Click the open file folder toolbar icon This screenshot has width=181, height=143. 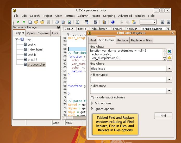click(x=36, y=22)
